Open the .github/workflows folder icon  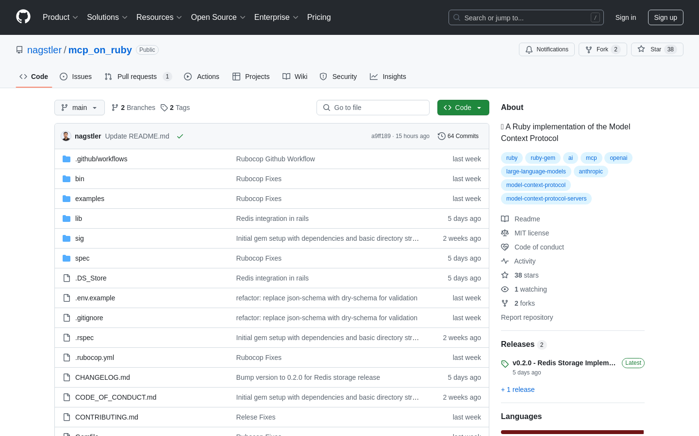(67, 159)
